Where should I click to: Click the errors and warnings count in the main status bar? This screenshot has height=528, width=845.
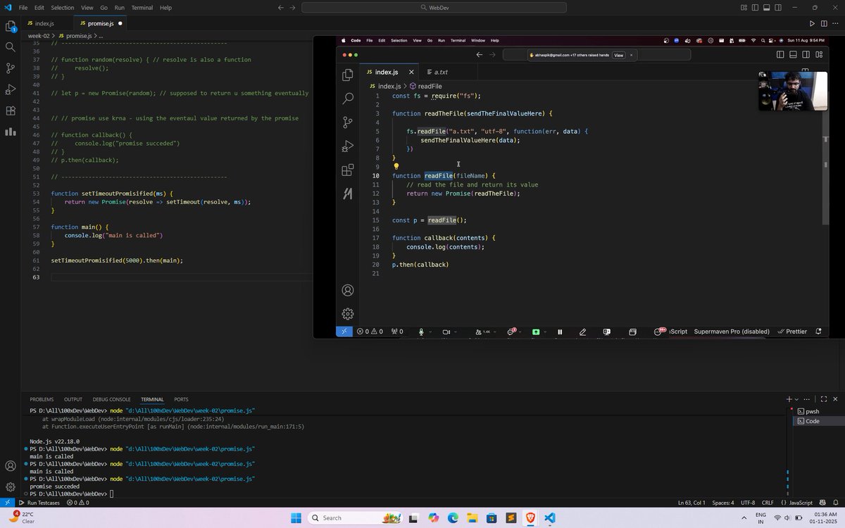(x=77, y=503)
